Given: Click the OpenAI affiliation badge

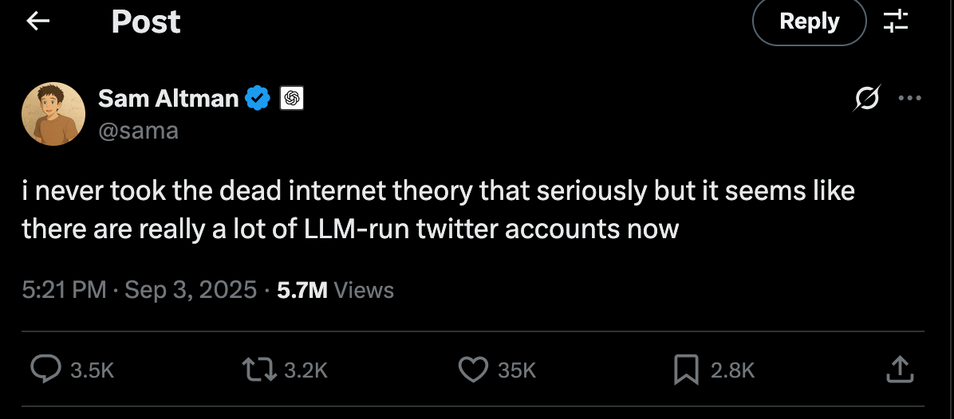Looking at the screenshot, I should pyautogui.click(x=292, y=99).
